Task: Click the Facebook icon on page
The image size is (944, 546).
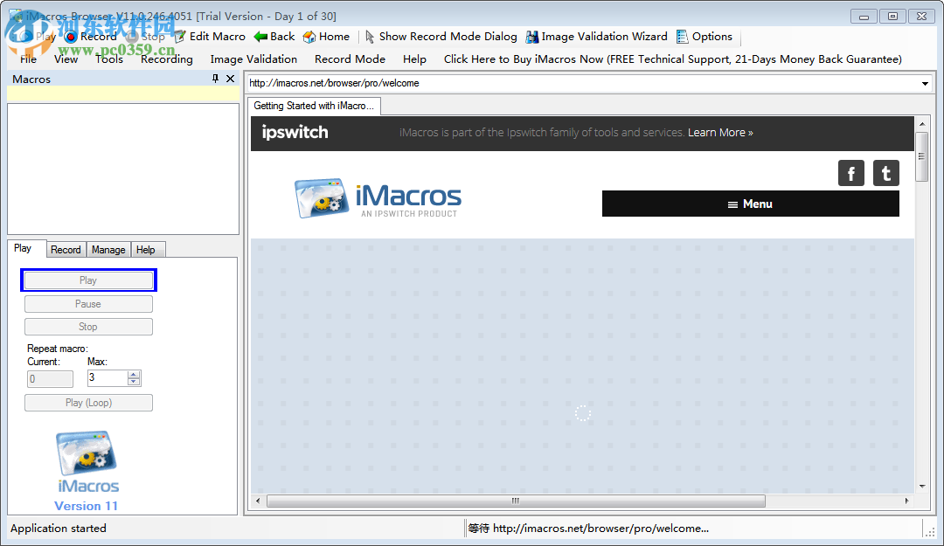Action: click(850, 173)
